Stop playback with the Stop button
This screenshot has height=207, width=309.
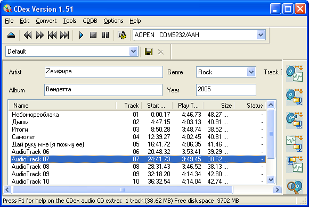(93, 36)
